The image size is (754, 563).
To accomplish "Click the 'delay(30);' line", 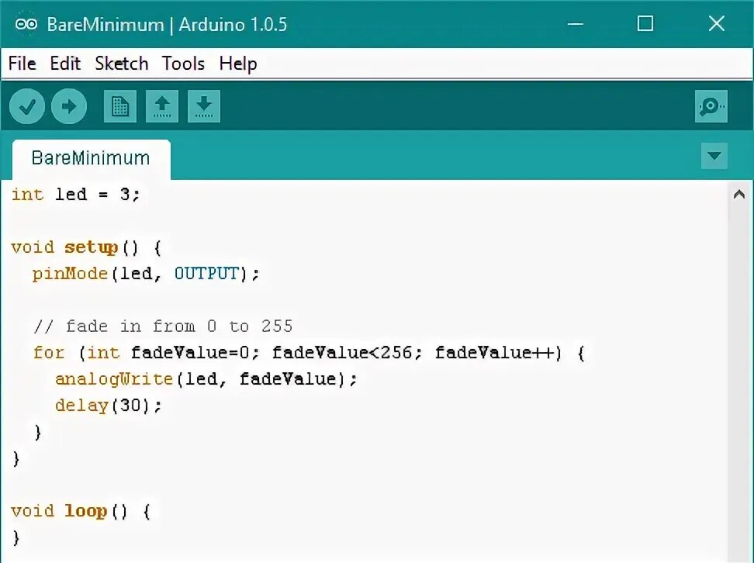I will 109,406.
